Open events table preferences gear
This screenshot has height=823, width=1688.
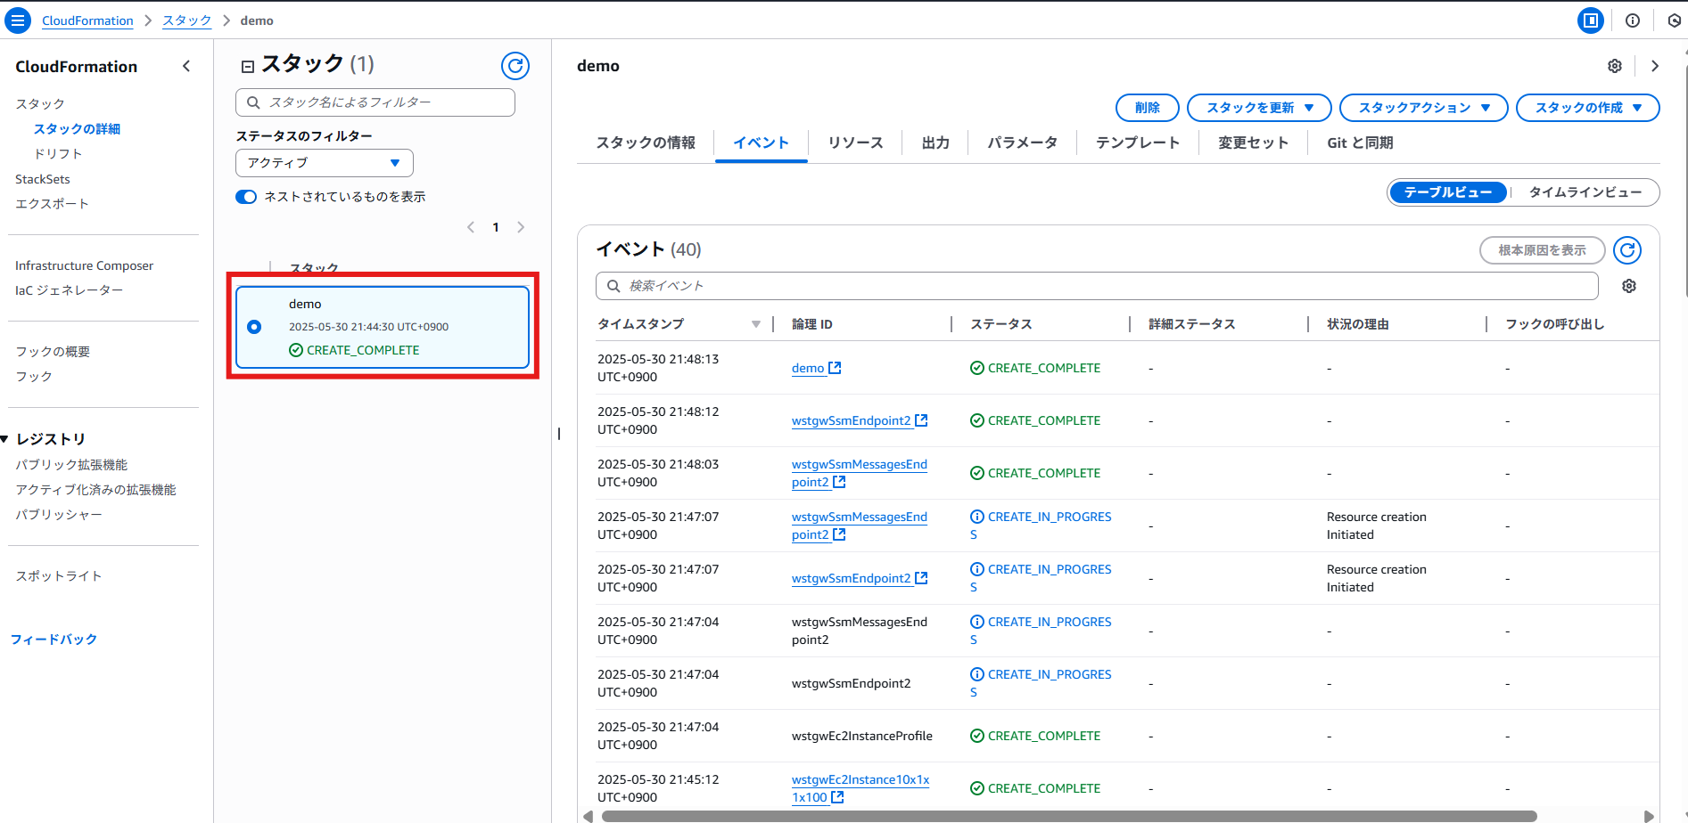click(1629, 286)
